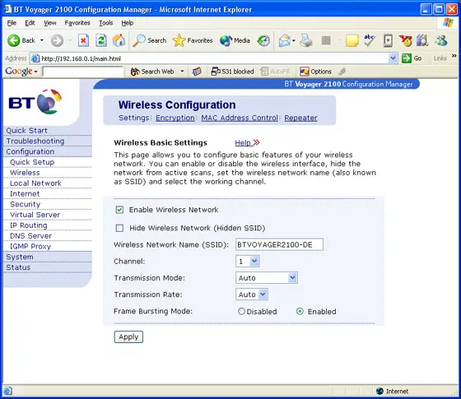Screen dimensions: 461x399
Task: Open the Encryption link
Action: 175,118
